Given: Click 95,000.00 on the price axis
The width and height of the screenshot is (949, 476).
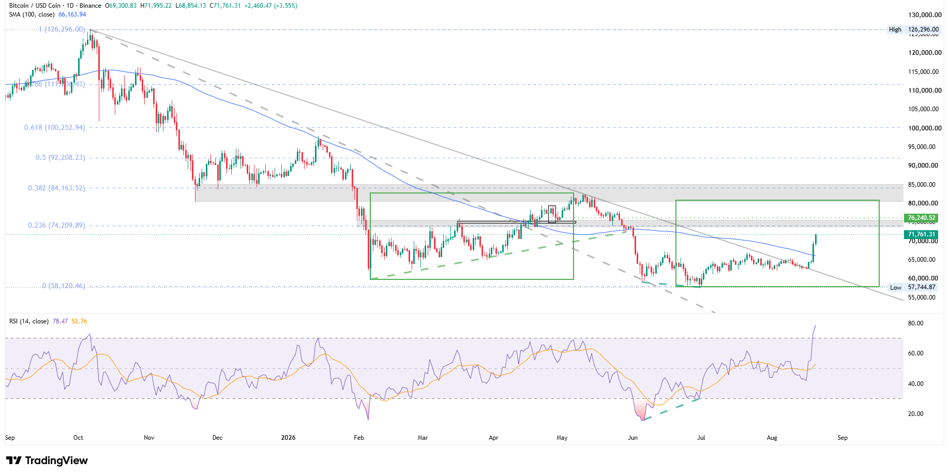Looking at the screenshot, I should (922, 147).
